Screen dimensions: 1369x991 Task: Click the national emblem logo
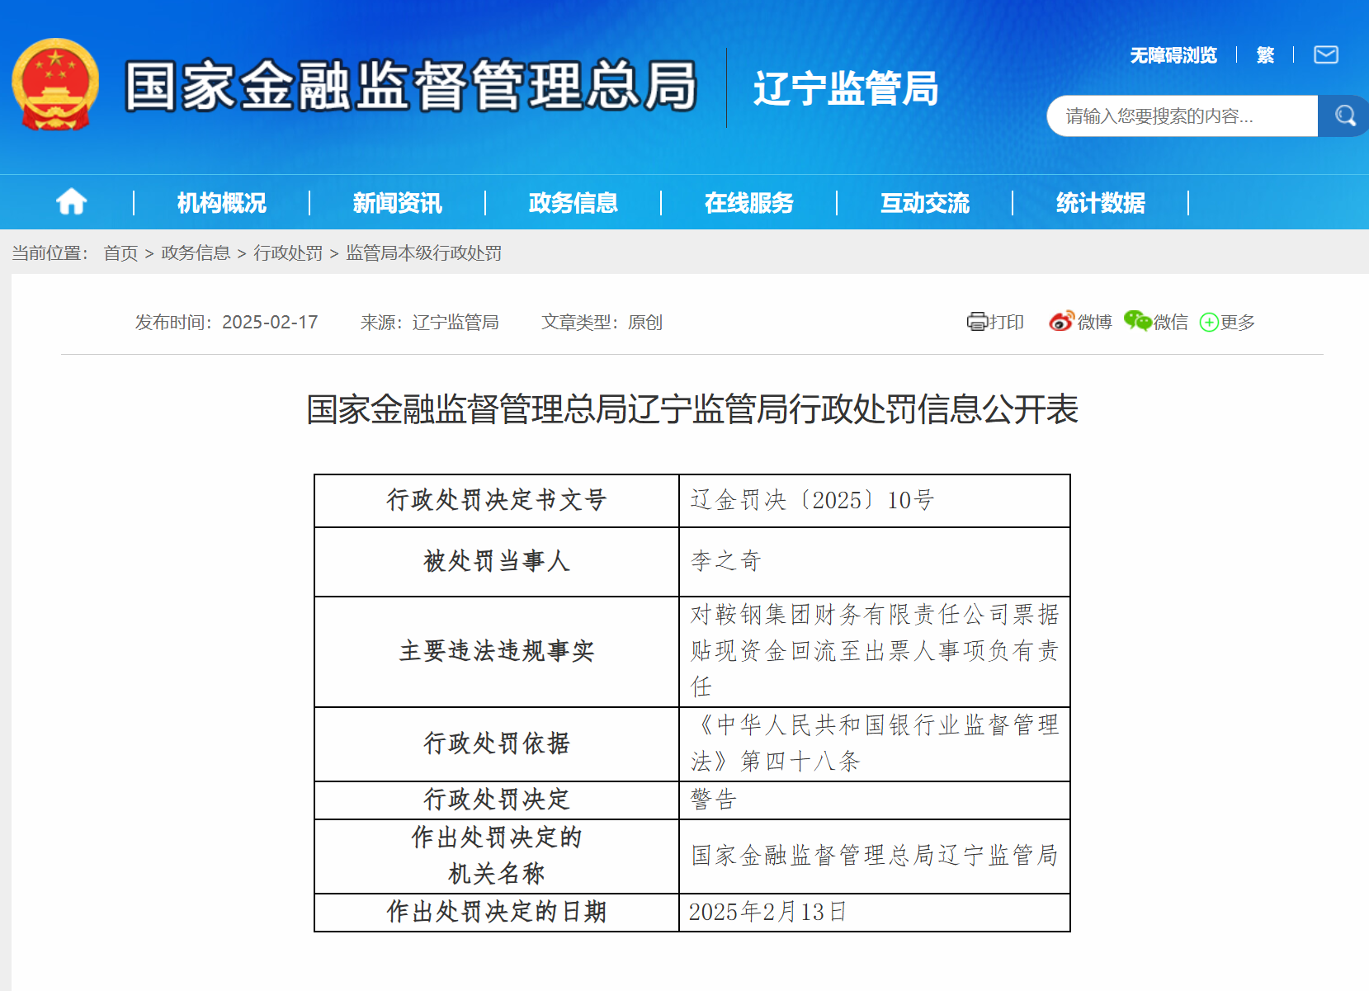click(x=55, y=85)
